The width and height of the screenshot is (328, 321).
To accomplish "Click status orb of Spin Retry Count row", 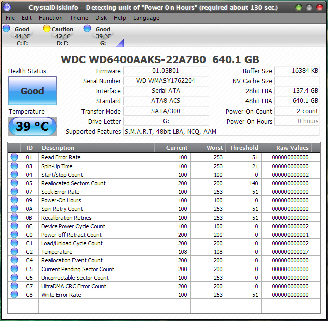I will coord(14,208).
